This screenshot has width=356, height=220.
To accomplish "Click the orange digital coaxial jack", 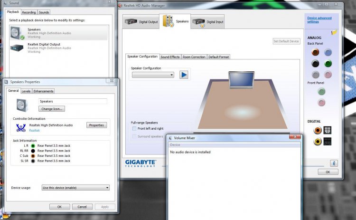I will click(x=318, y=130).
